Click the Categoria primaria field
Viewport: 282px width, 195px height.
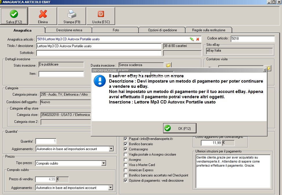[66, 94]
